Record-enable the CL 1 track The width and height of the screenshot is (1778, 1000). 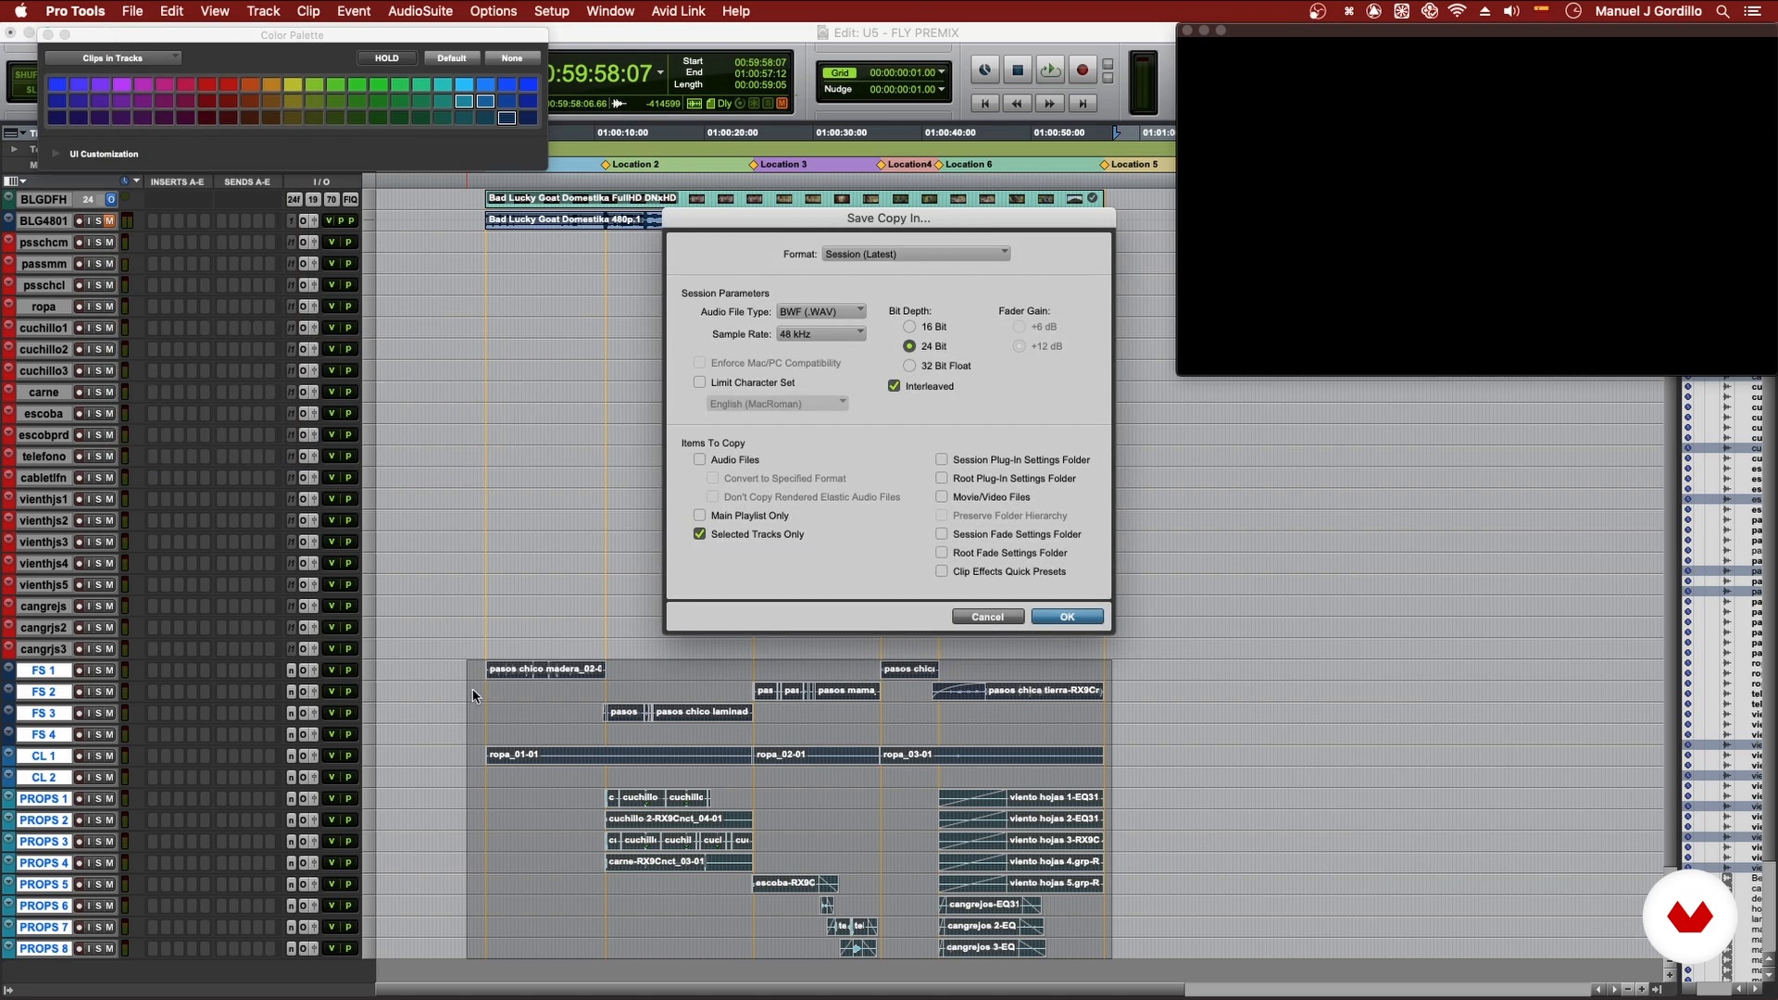(80, 756)
